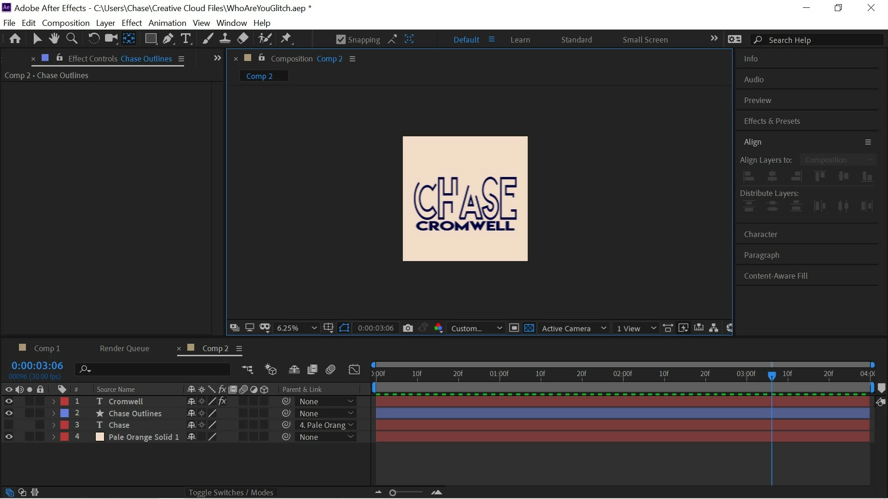Click the Pale Orange Solid color swatch
This screenshot has width=888, height=499.
(x=99, y=437)
